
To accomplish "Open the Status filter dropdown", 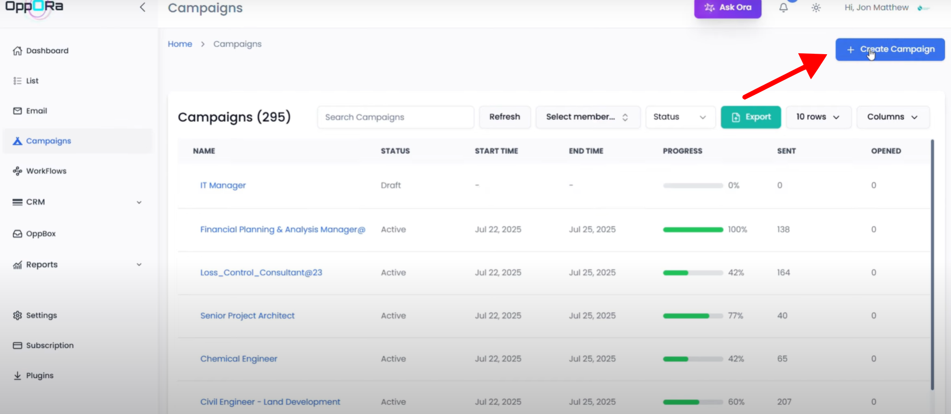I will coord(680,117).
